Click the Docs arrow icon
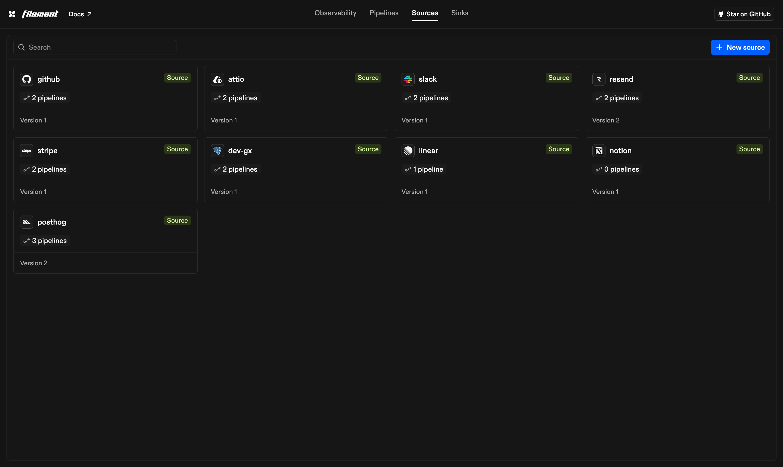The height and width of the screenshot is (467, 783). (x=89, y=14)
